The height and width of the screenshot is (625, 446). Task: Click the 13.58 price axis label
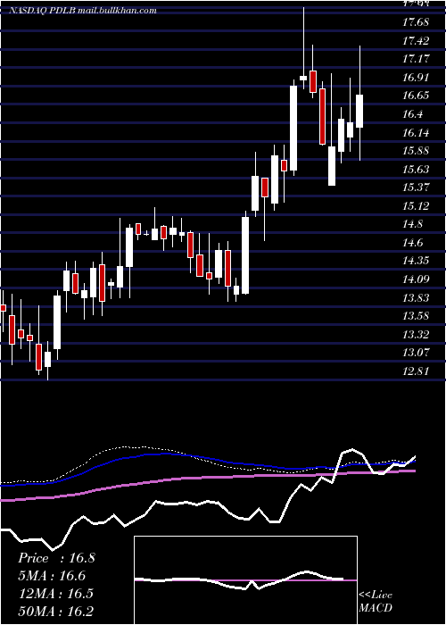pyautogui.click(x=416, y=316)
